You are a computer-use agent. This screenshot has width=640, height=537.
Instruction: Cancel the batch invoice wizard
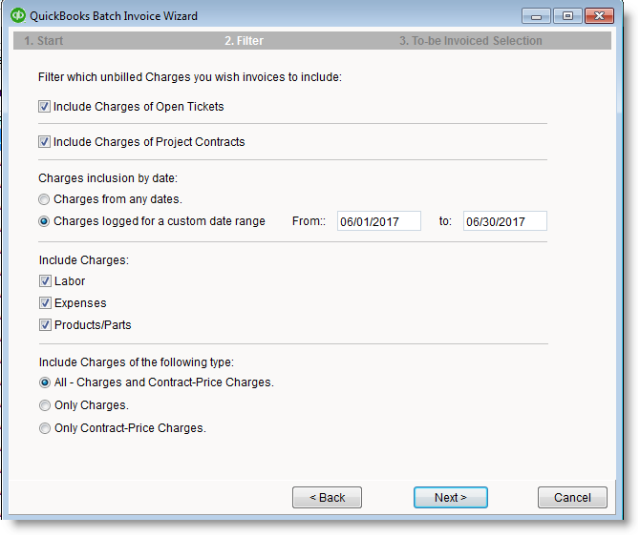pos(571,498)
